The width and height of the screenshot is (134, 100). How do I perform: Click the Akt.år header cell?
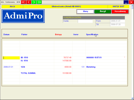(12, 7)
